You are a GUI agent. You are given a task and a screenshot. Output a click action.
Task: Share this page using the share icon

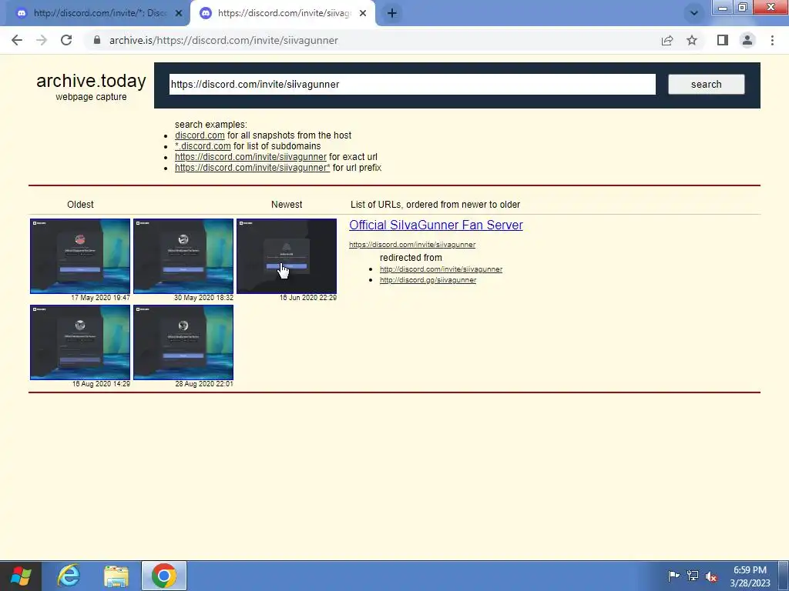tap(667, 40)
